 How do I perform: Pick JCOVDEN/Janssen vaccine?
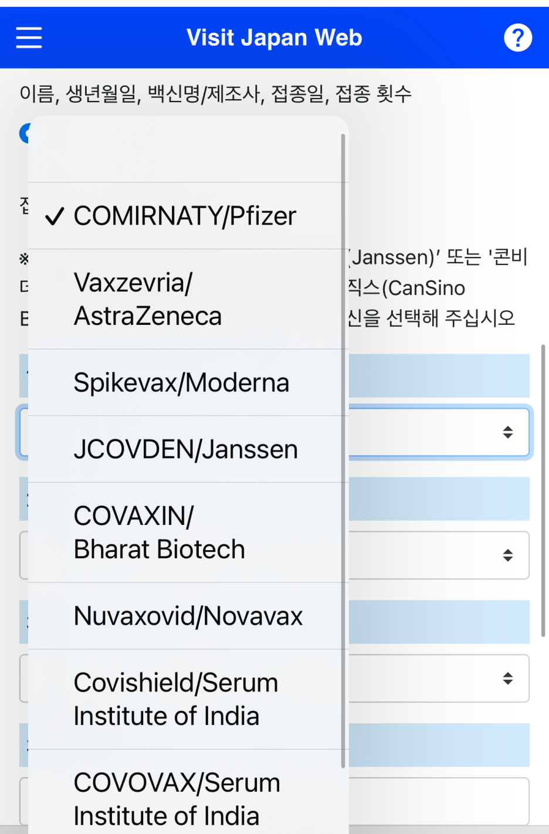pyautogui.click(x=188, y=449)
